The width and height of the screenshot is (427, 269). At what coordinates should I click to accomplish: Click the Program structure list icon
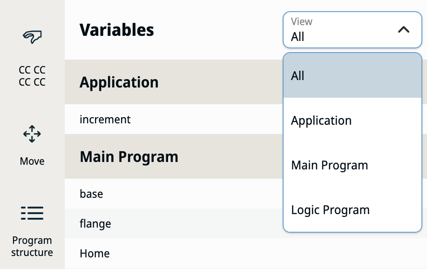[32, 213]
